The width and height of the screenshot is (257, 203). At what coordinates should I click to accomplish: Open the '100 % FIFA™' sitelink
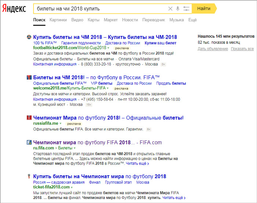[45, 43]
